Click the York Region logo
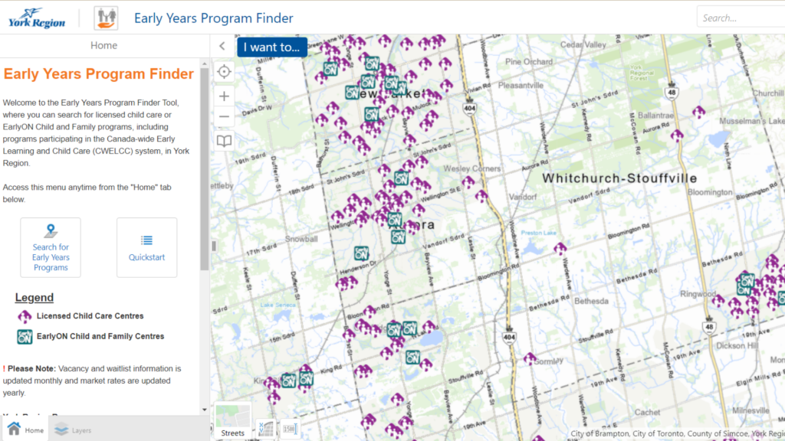Screen dimensions: 785x441 point(36,17)
